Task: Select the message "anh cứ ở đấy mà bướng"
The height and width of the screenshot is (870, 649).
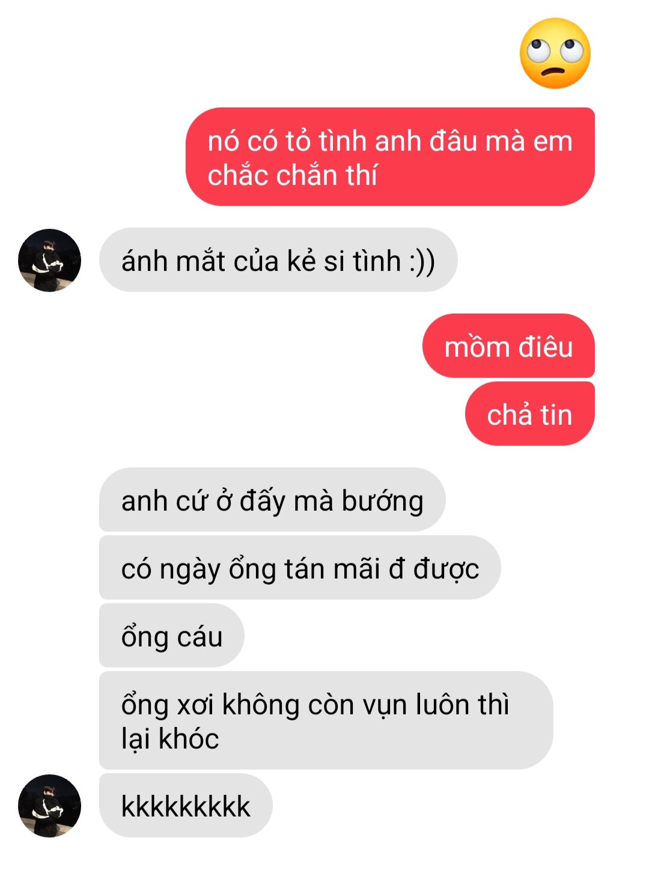Action: tap(272, 500)
